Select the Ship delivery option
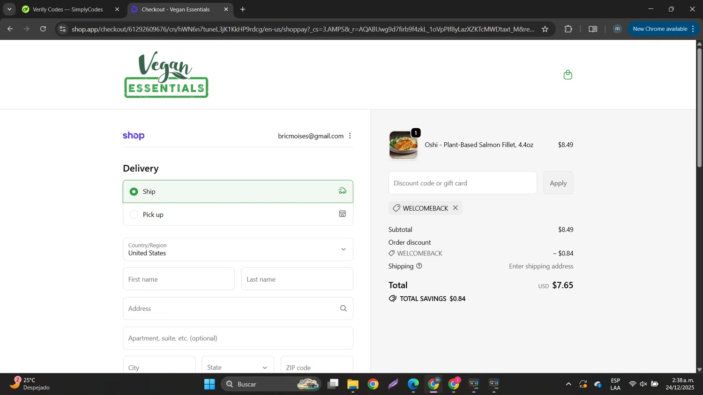This screenshot has height=395, width=703. point(238,191)
